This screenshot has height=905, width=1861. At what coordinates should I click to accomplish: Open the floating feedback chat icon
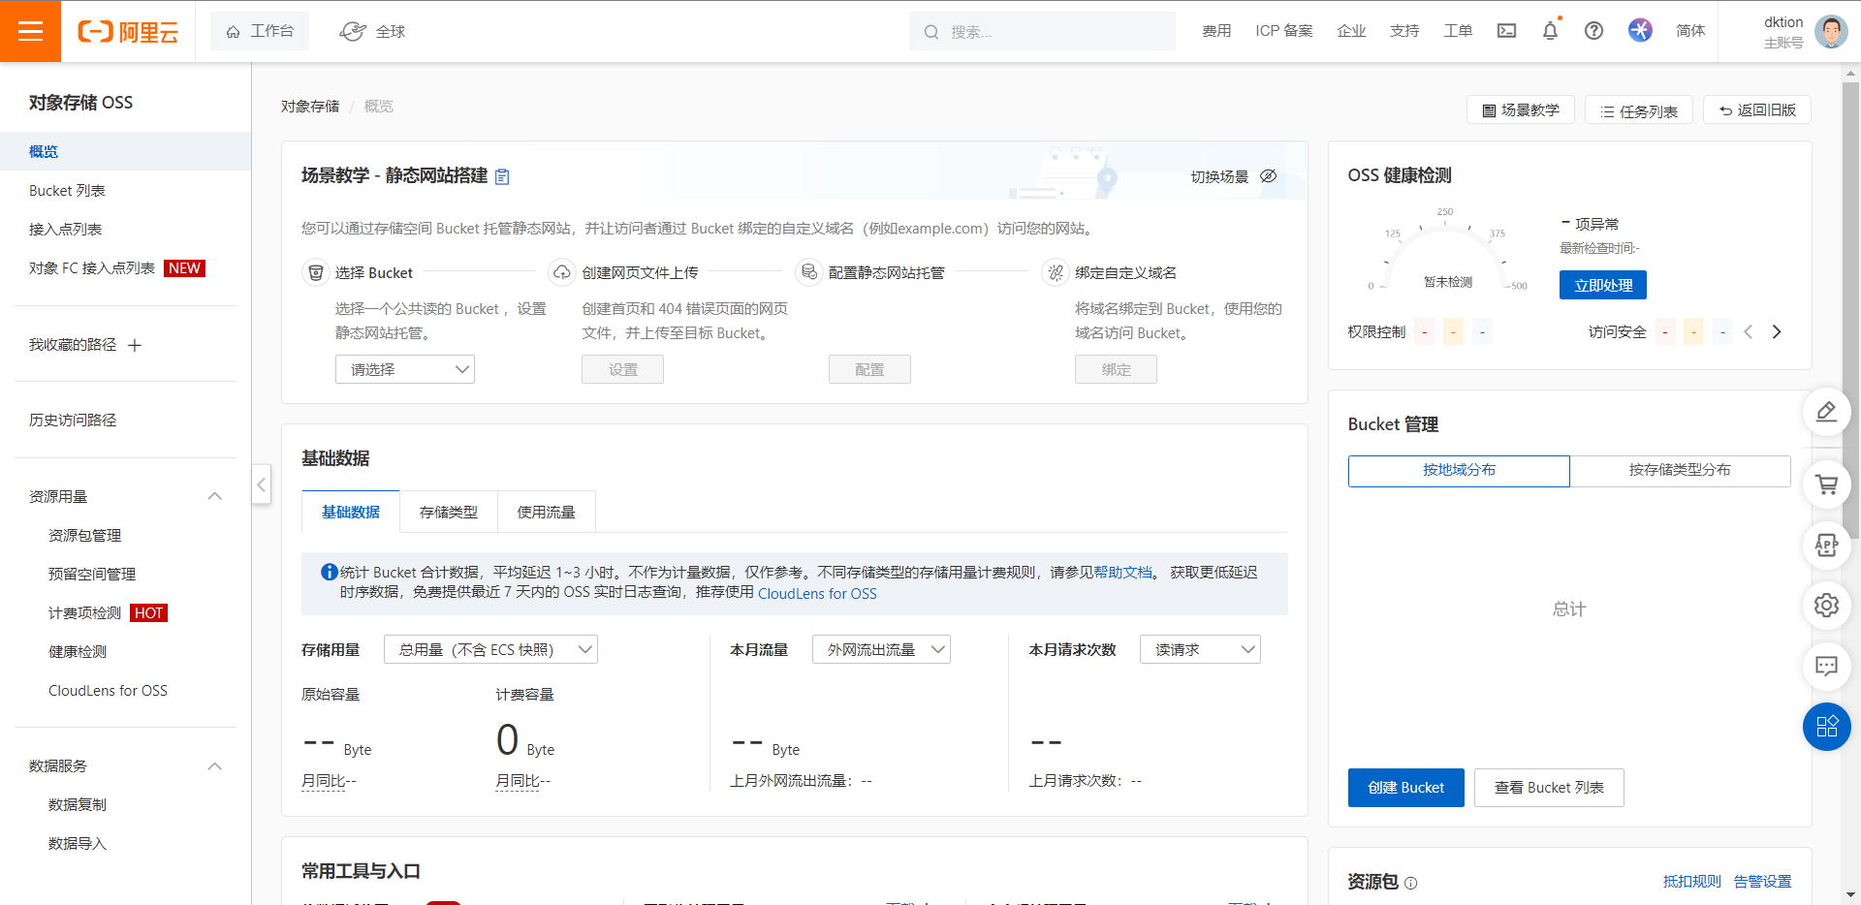[x=1826, y=666]
